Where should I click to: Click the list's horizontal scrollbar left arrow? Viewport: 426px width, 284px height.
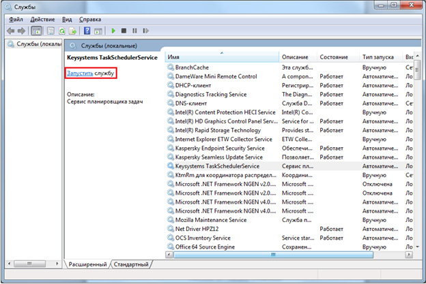click(x=169, y=255)
